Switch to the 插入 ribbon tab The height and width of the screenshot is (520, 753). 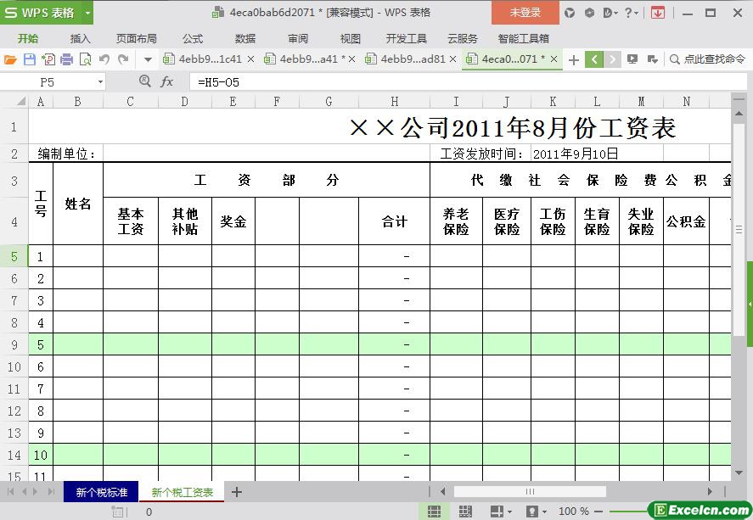click(x=80, y=39)
